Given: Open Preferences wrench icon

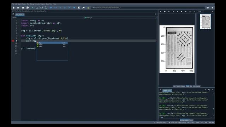Looking at the screenshot, I should pyautogui.click(x=83, y=8).
